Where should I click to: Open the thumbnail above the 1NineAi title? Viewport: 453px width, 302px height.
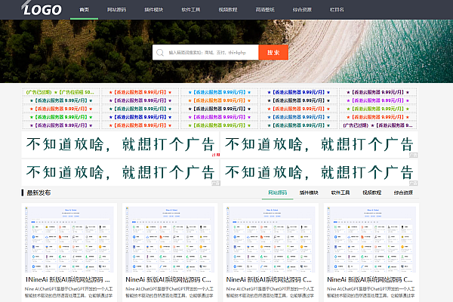[69, 239]
